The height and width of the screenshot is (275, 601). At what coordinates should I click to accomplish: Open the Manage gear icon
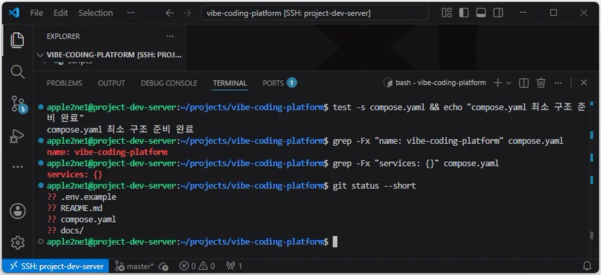click(17, 242)
